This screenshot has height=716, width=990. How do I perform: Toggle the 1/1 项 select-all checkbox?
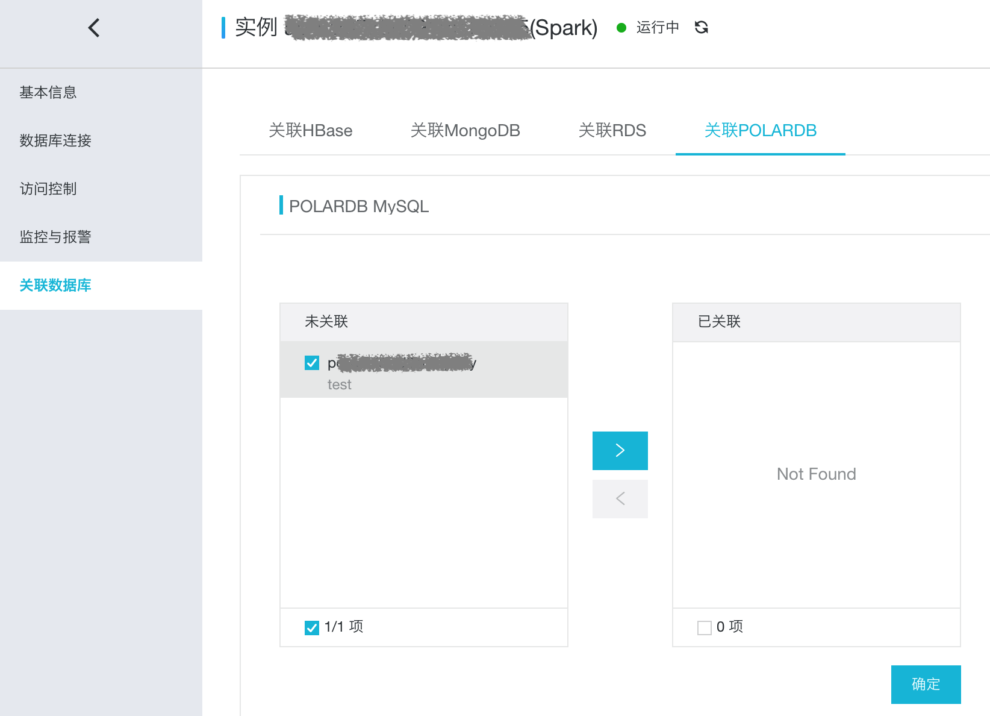coord(312,627)
